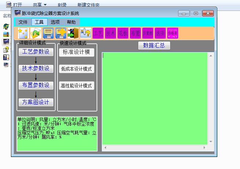Click 打开 in the Explorer window toolbar
Viewport: 240px width, 169px height.
point(18,5)
